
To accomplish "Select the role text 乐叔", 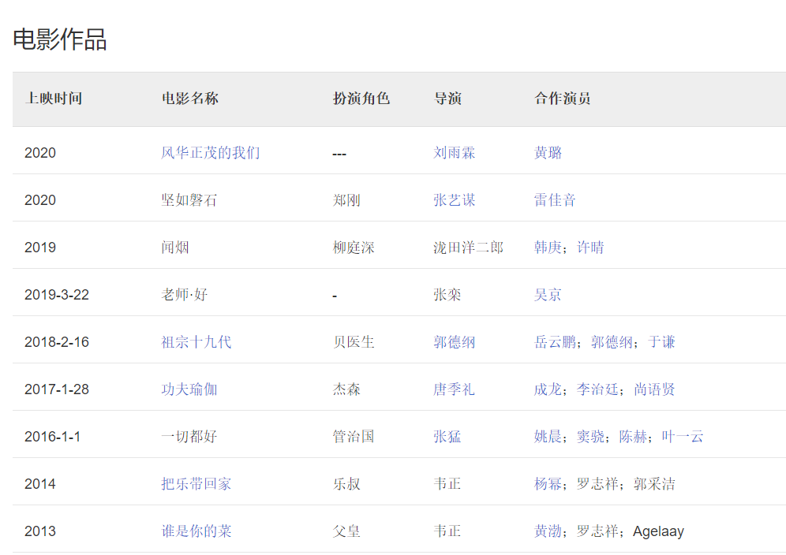I will point(346,483).
